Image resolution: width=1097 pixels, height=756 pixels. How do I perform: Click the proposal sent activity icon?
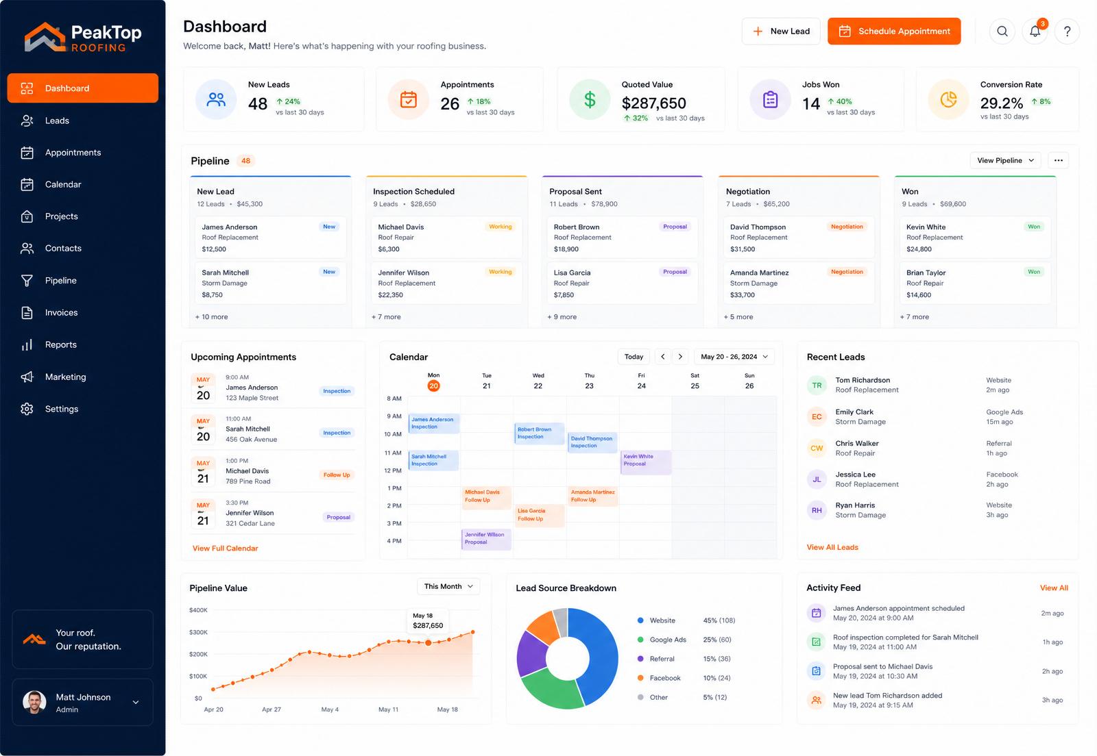[816, 671]
